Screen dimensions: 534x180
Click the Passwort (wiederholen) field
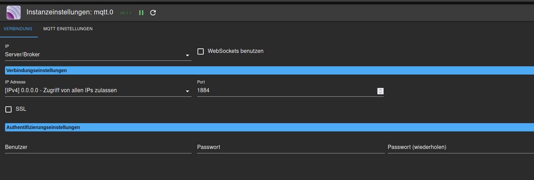coord(461,147)
